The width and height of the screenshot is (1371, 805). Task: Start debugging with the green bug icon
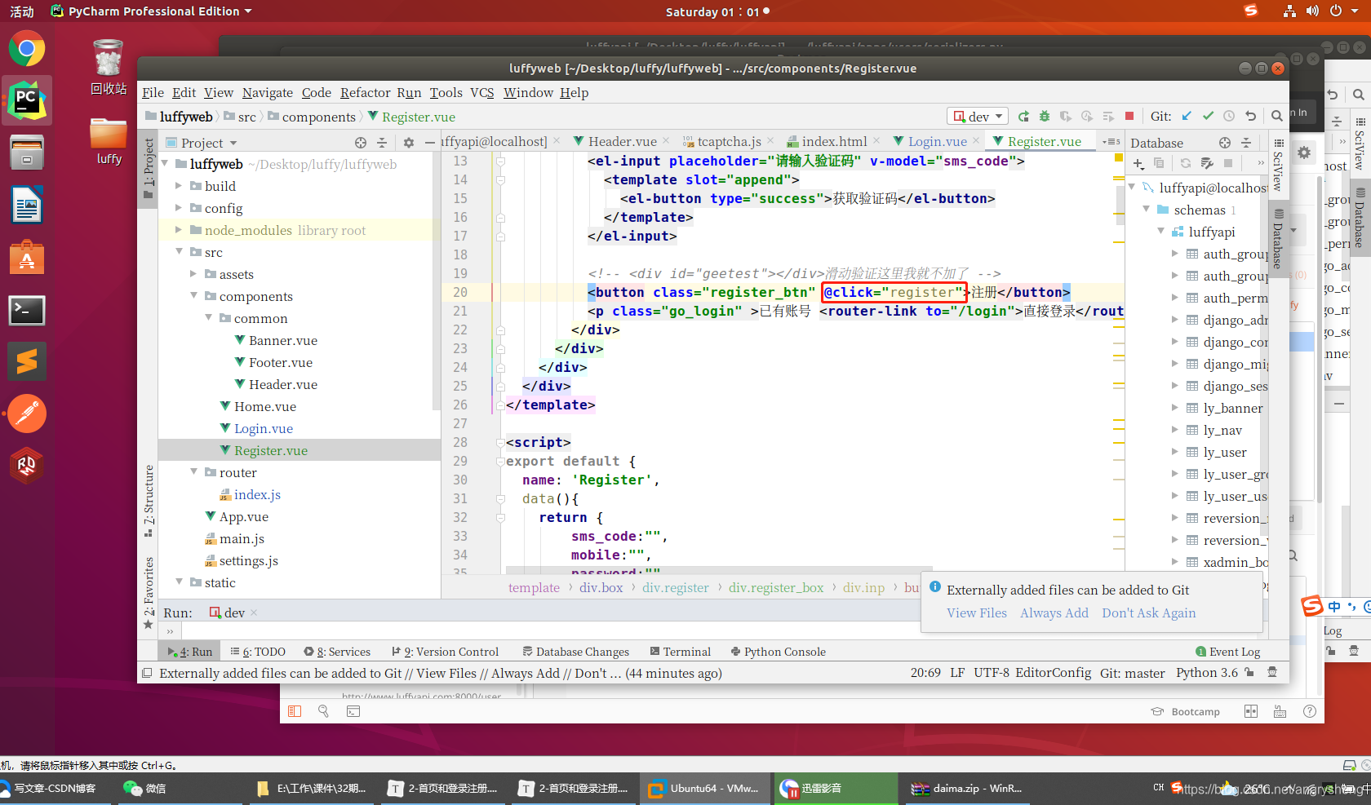(1045, 117)
